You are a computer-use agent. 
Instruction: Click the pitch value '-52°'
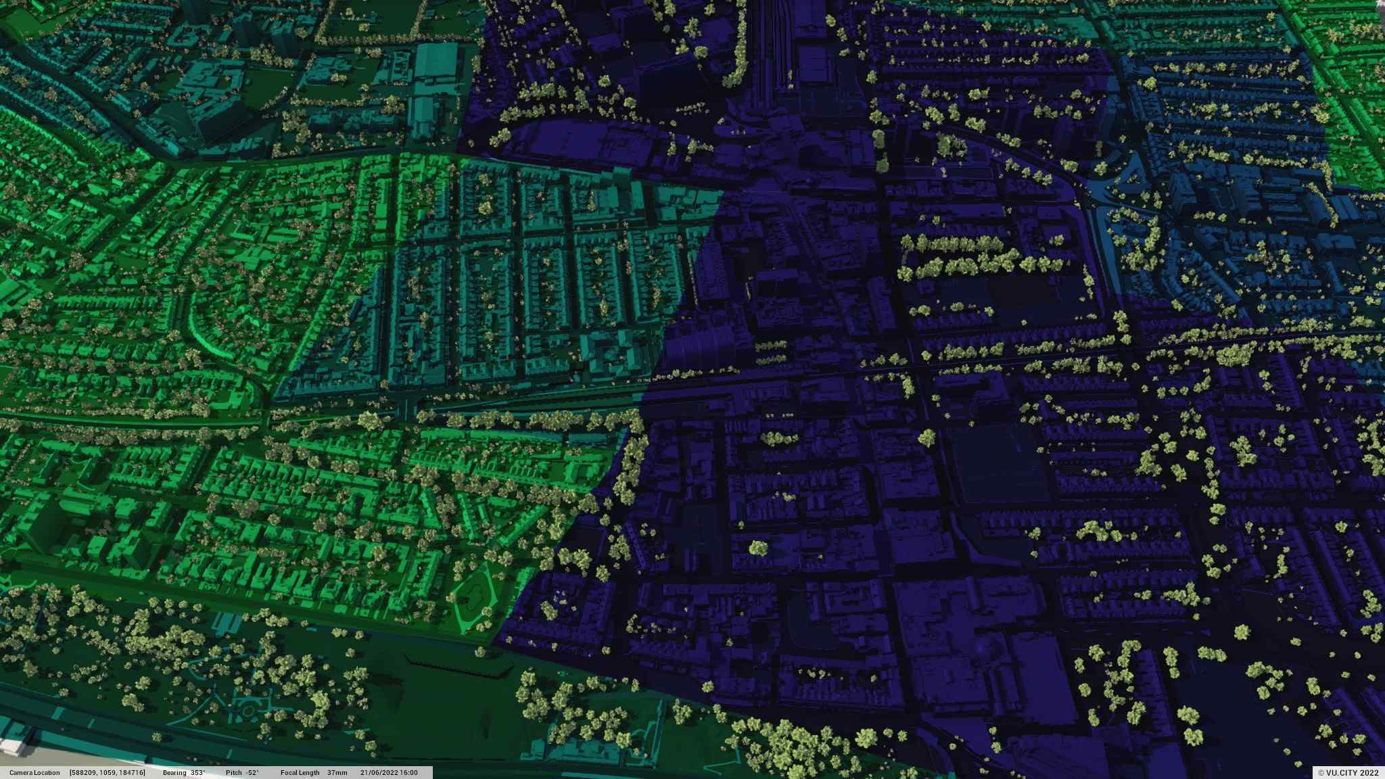pyautogui.click(x=252, y=772)
